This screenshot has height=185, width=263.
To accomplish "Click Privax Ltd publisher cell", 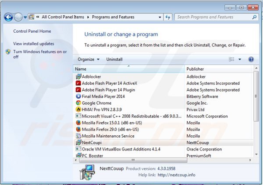I will 195,110.
